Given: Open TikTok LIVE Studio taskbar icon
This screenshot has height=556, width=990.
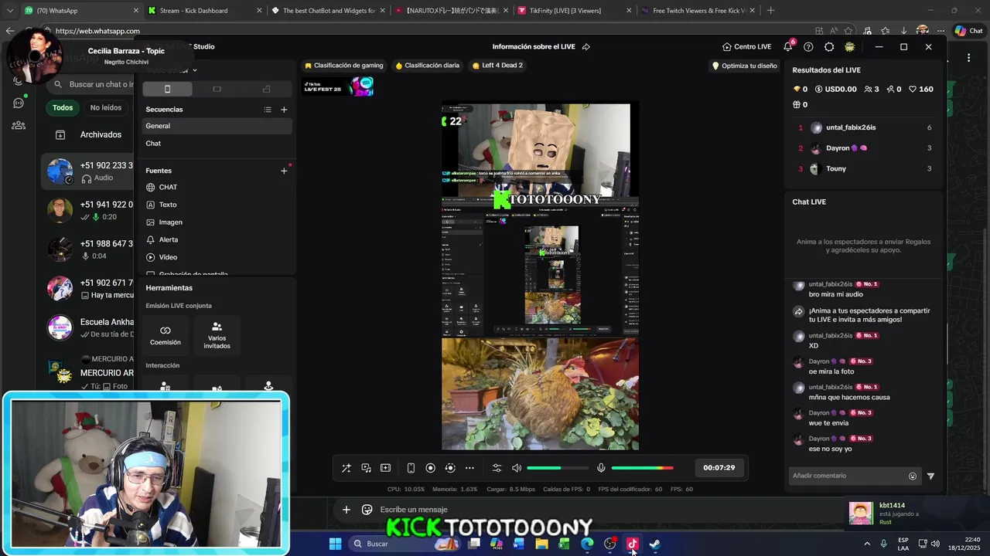Looking at the screenshot, I should pos(632,544).
